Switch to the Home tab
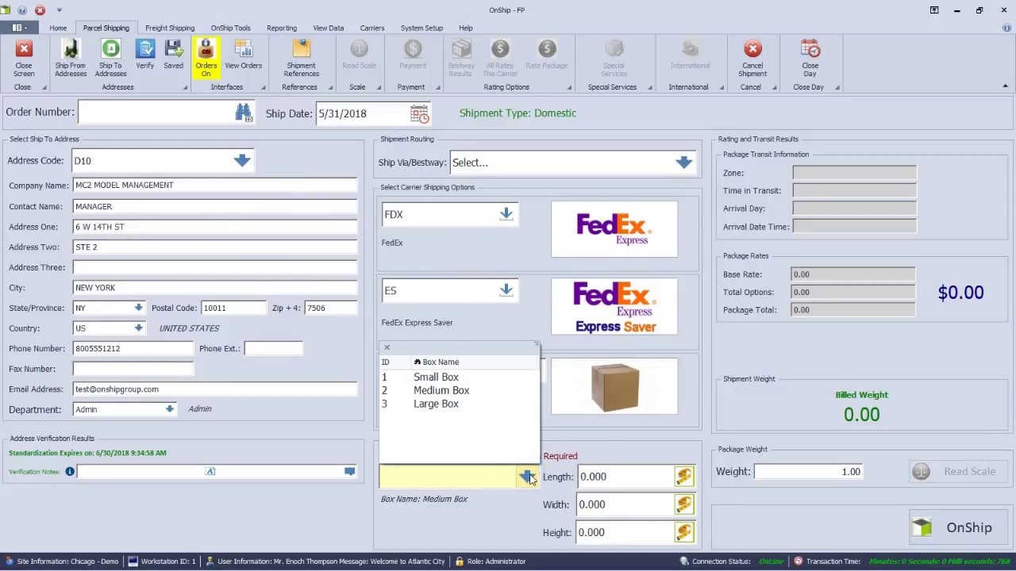The height and width of the screenshot is (571, 1016). tap(58, 28)
